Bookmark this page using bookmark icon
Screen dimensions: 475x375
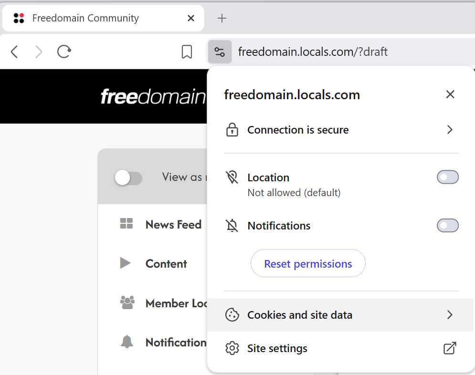point(187,52)
